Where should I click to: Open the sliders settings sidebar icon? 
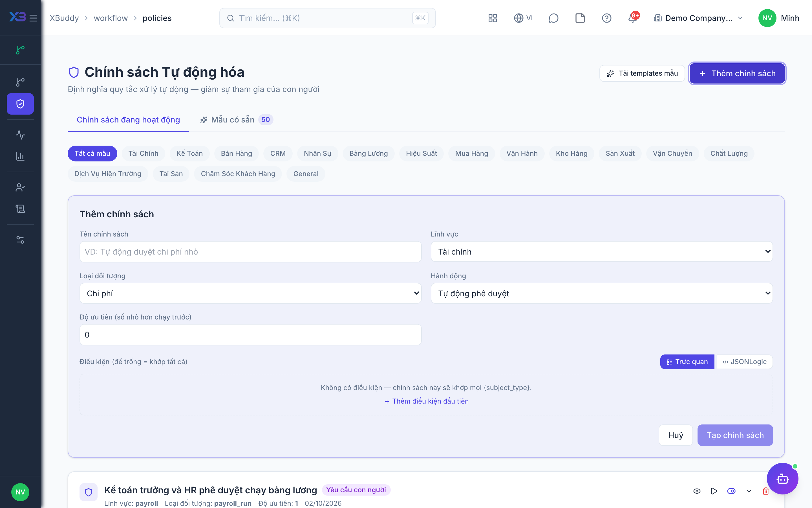pyautogui.click(x=20, y=240)
